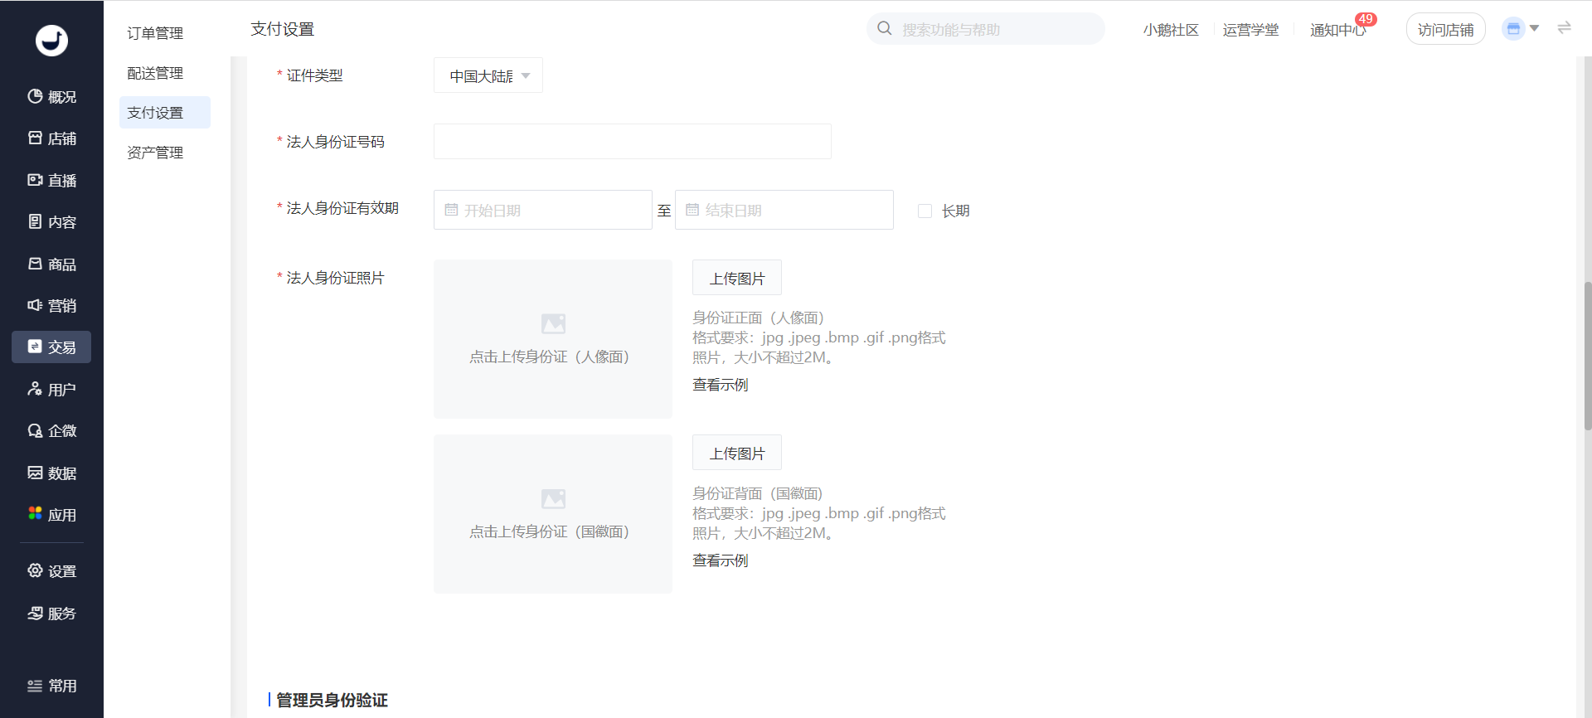Open 用户 users section
Image resolution: width=1592 pixels, height=718 pixels.
[x=51, y=389]
